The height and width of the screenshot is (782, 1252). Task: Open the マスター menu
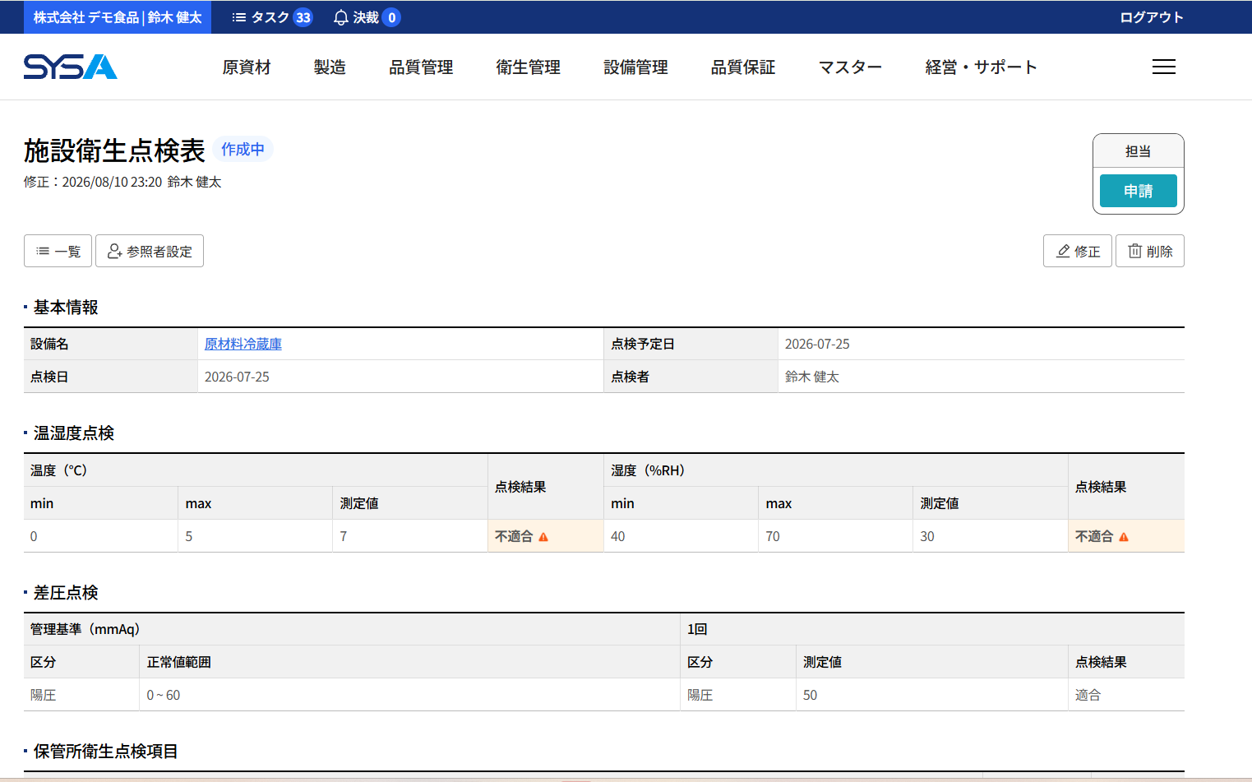coord(850,67)
